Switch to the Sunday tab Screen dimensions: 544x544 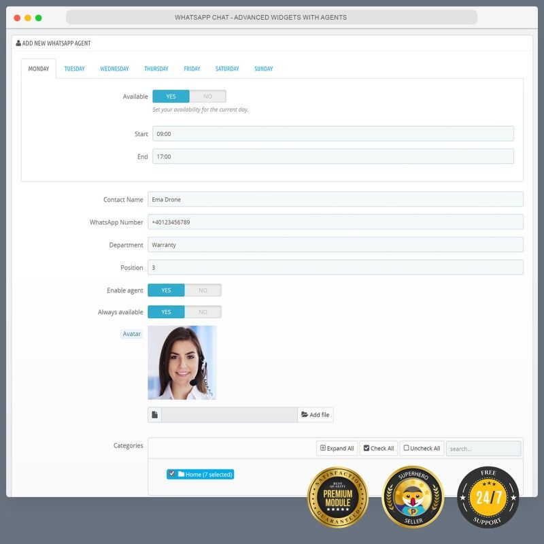[x=264, y=69]
